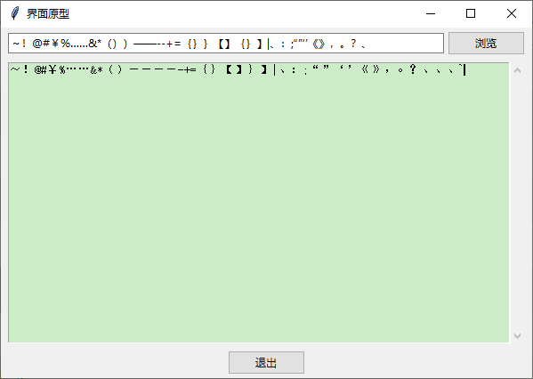Focus the path entry field at top

tap(226, 44)
